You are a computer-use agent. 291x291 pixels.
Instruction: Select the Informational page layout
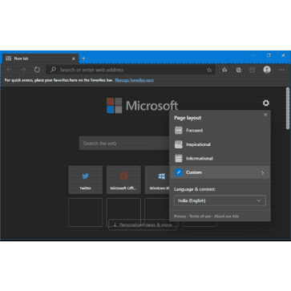(x=220, y=159)
